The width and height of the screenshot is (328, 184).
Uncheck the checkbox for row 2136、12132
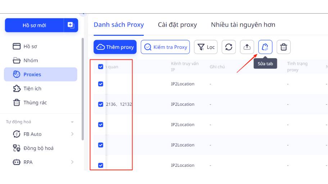(101, 104)
